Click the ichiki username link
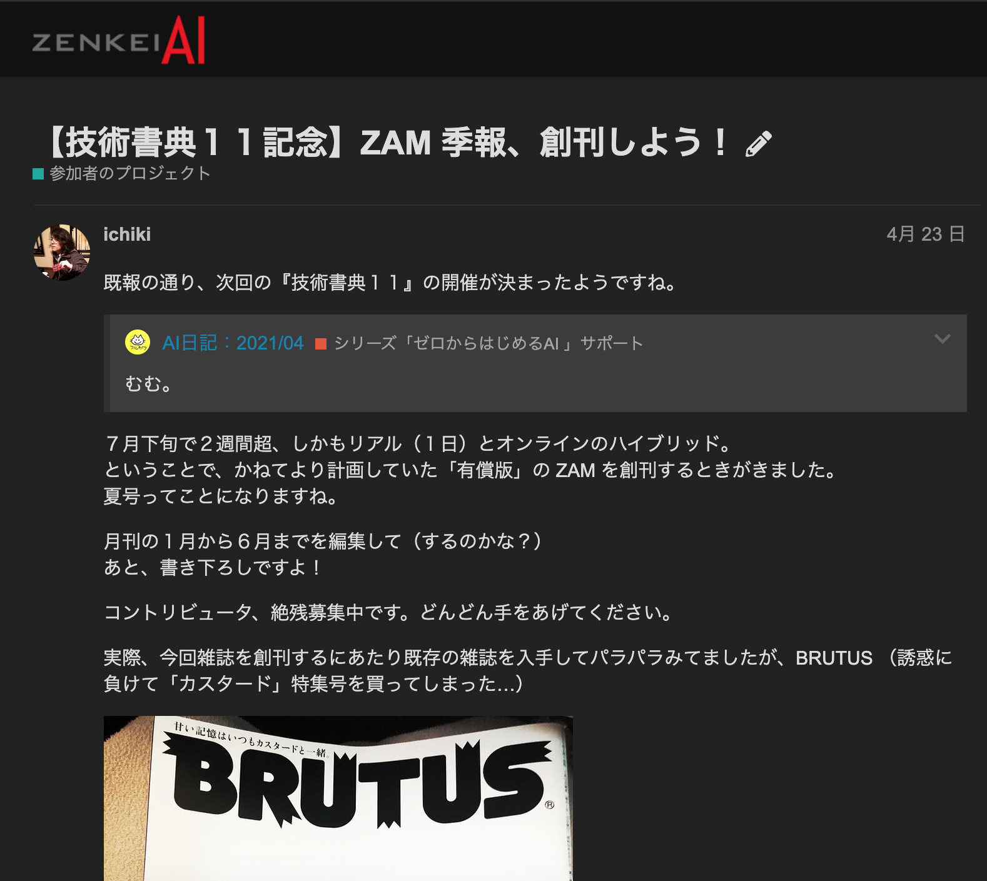This screenshot has height=881, width=987. click(127, 234)
